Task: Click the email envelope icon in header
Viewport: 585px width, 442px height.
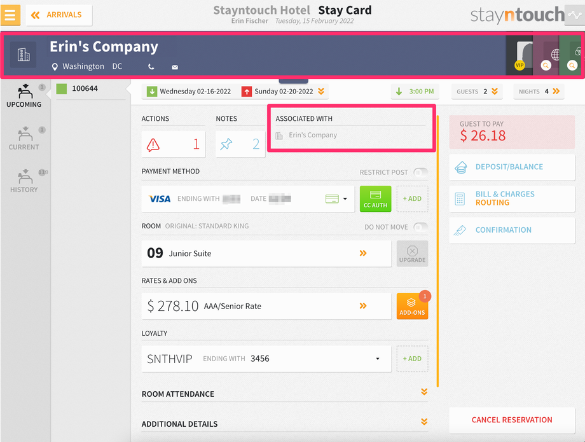Action: coord(175,67)
